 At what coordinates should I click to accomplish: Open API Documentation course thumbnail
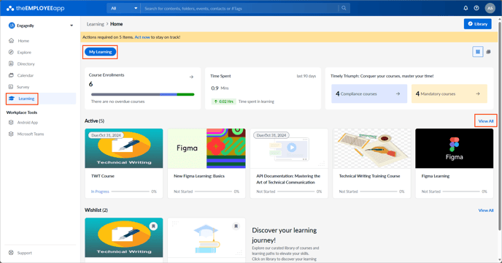pyautogui.click(x=289, y=148)
